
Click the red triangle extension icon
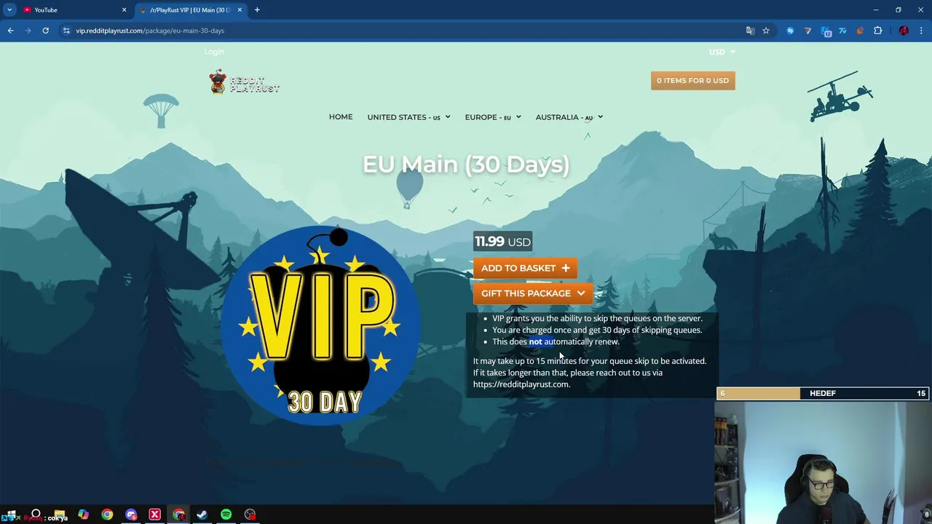807,31
